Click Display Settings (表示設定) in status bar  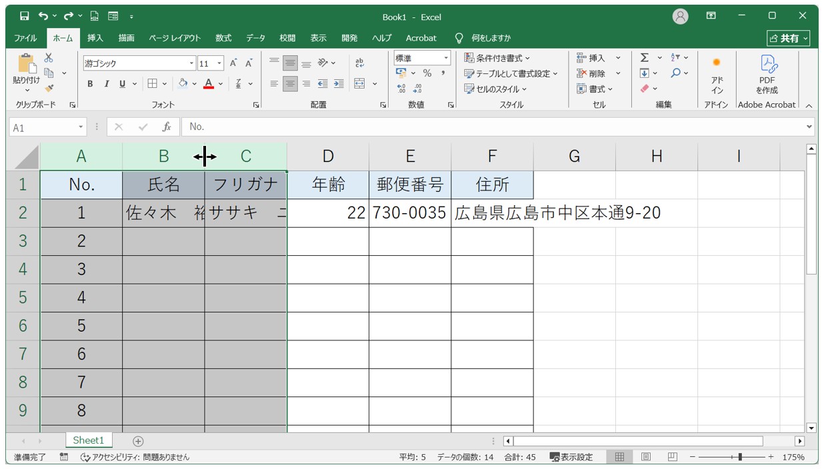(571, 457)
